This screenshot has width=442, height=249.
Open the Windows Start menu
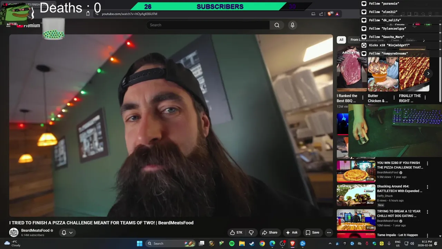tap(140, 243)
